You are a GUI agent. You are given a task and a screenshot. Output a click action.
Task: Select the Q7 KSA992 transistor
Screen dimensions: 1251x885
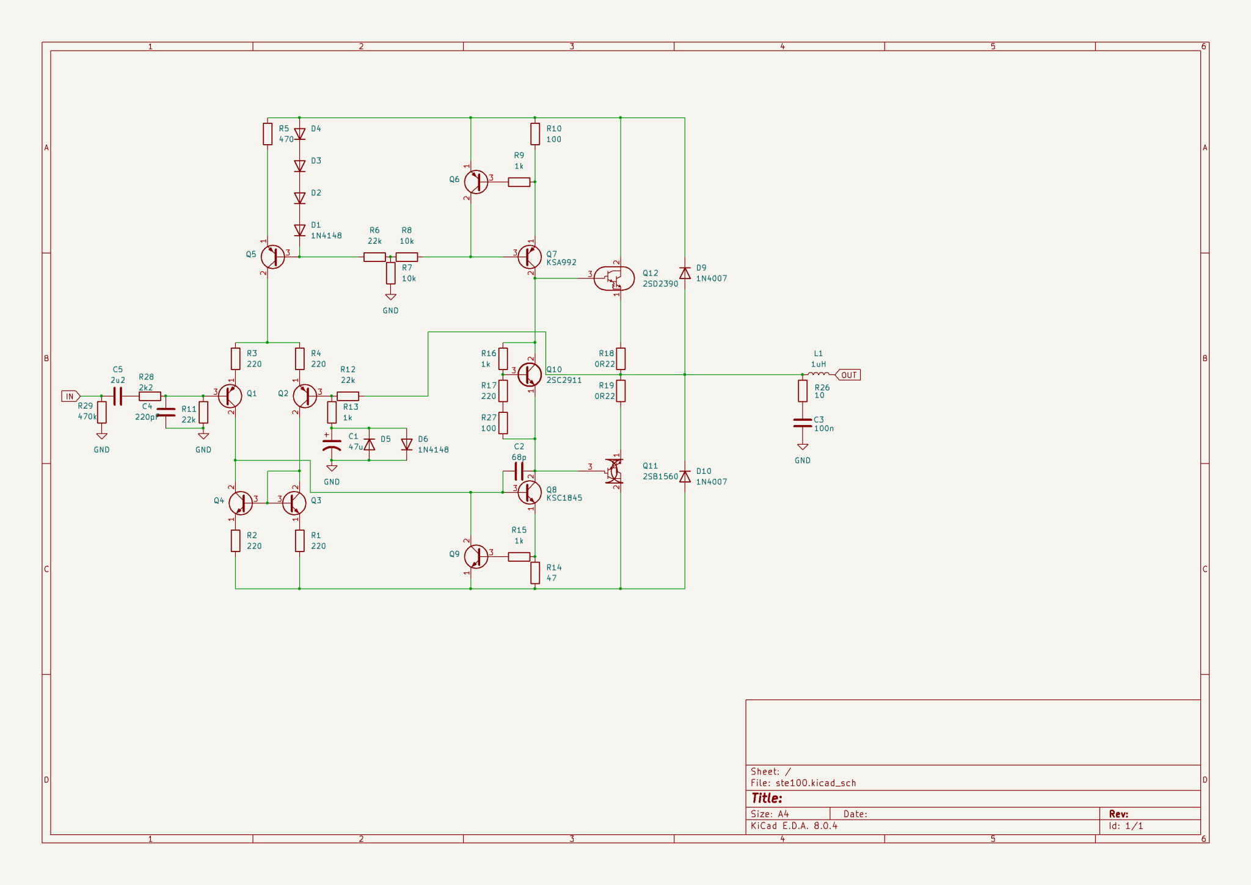[530, 257]
